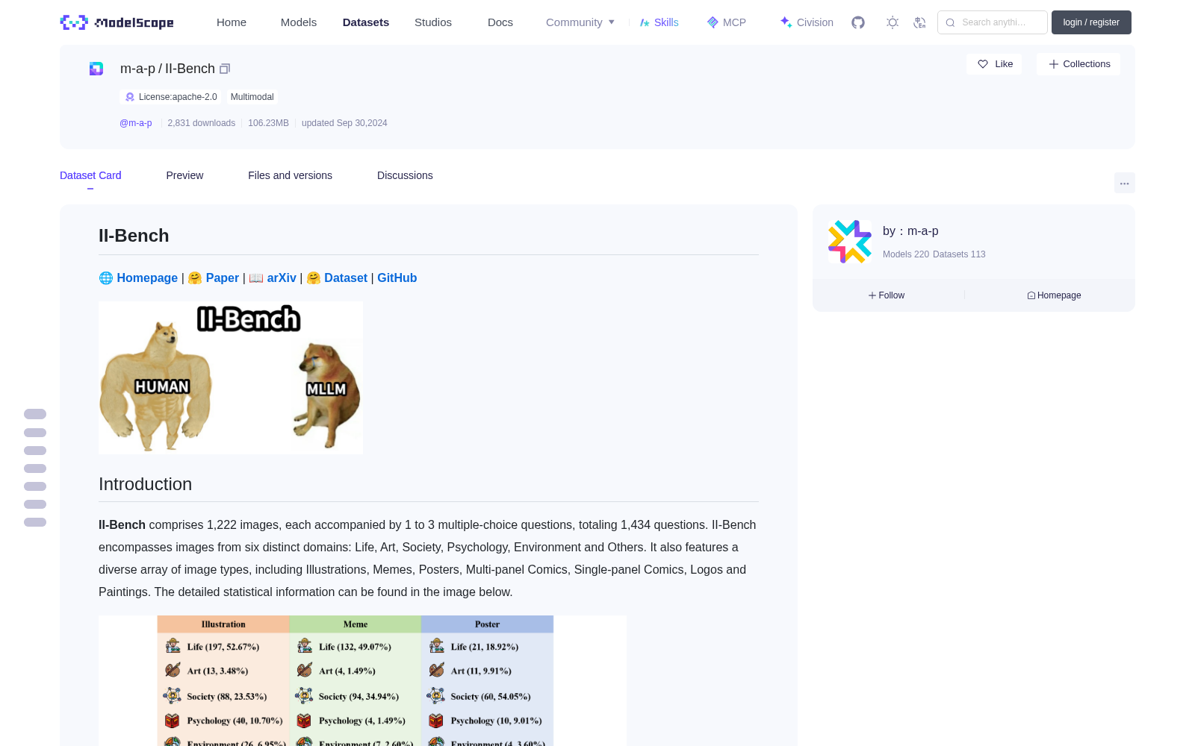The width and height of the screenshot is (1195, 746).
Task: Click the Multimodal tag
Action: coord(252,97)
